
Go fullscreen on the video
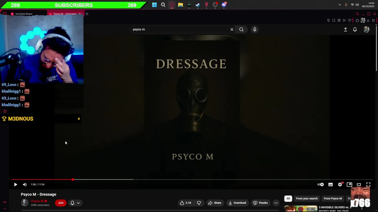pyautogui.click(x=368, y=185)
